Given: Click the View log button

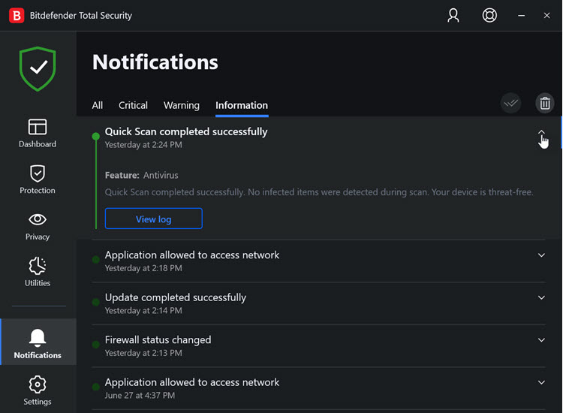Looking at the screenshot, I should (154, 219).
